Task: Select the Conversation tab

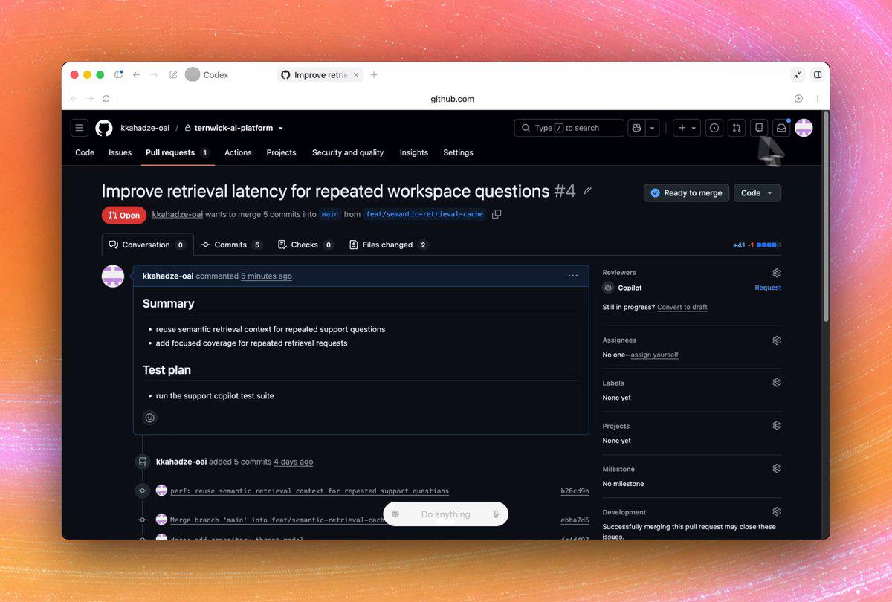Action: click(x=147, y=245)
